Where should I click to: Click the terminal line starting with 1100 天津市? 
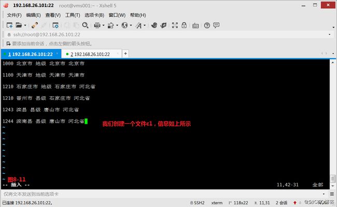tap(44, 75)
